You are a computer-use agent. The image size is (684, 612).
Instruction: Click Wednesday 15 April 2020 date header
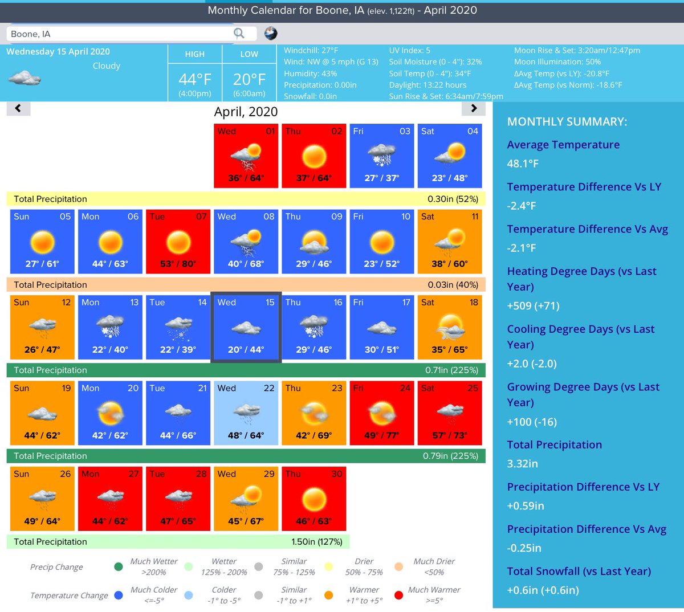pos(58,51)
